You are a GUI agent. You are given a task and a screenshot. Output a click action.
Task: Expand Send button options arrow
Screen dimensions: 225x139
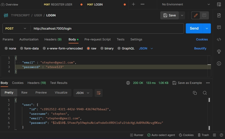click(x=207, y=28)
